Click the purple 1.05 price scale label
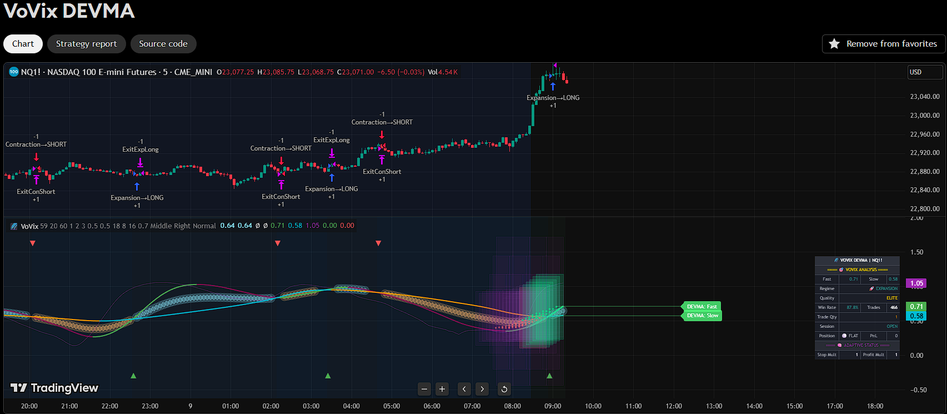The image size is (947, 414). click(x=916, y=283)
